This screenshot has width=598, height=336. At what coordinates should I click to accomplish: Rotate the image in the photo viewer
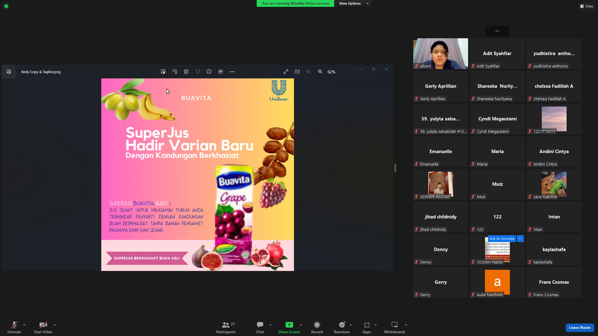tap(175, 72)
